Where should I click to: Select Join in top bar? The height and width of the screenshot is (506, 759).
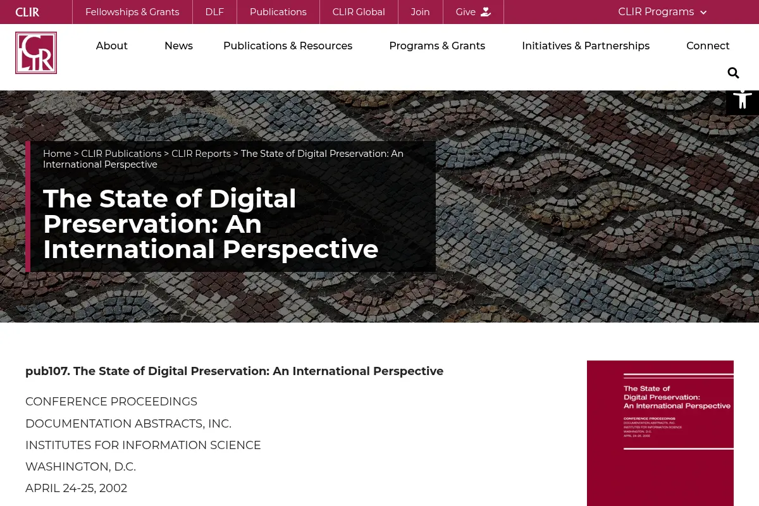coord(420,12)
